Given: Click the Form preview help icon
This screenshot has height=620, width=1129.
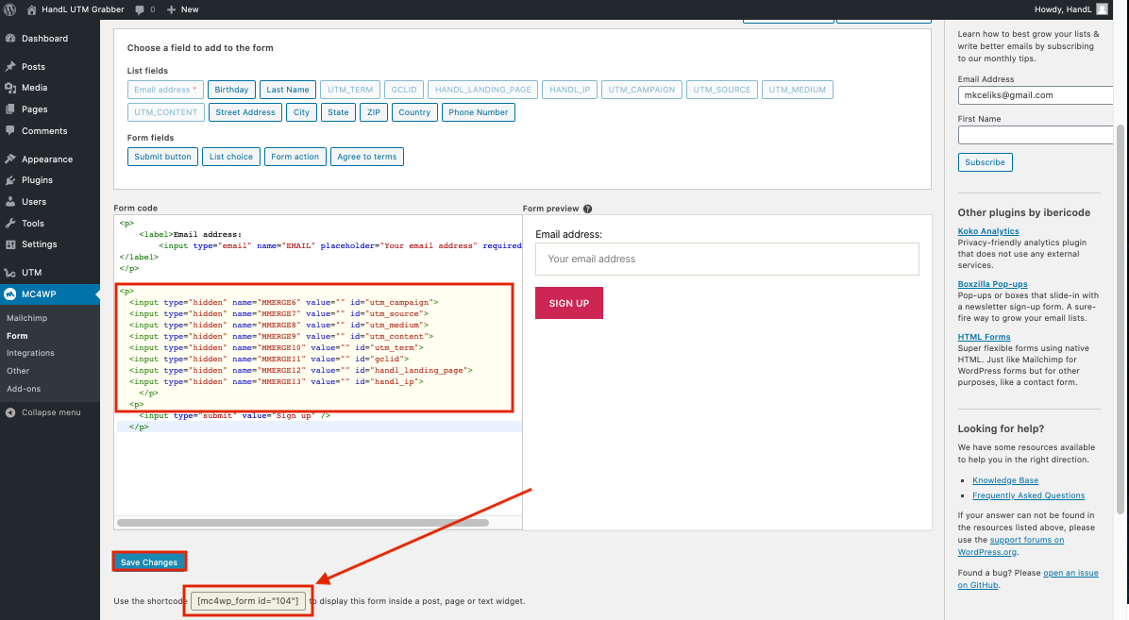Looking at the screenshot, I should [x=589, y=209].
